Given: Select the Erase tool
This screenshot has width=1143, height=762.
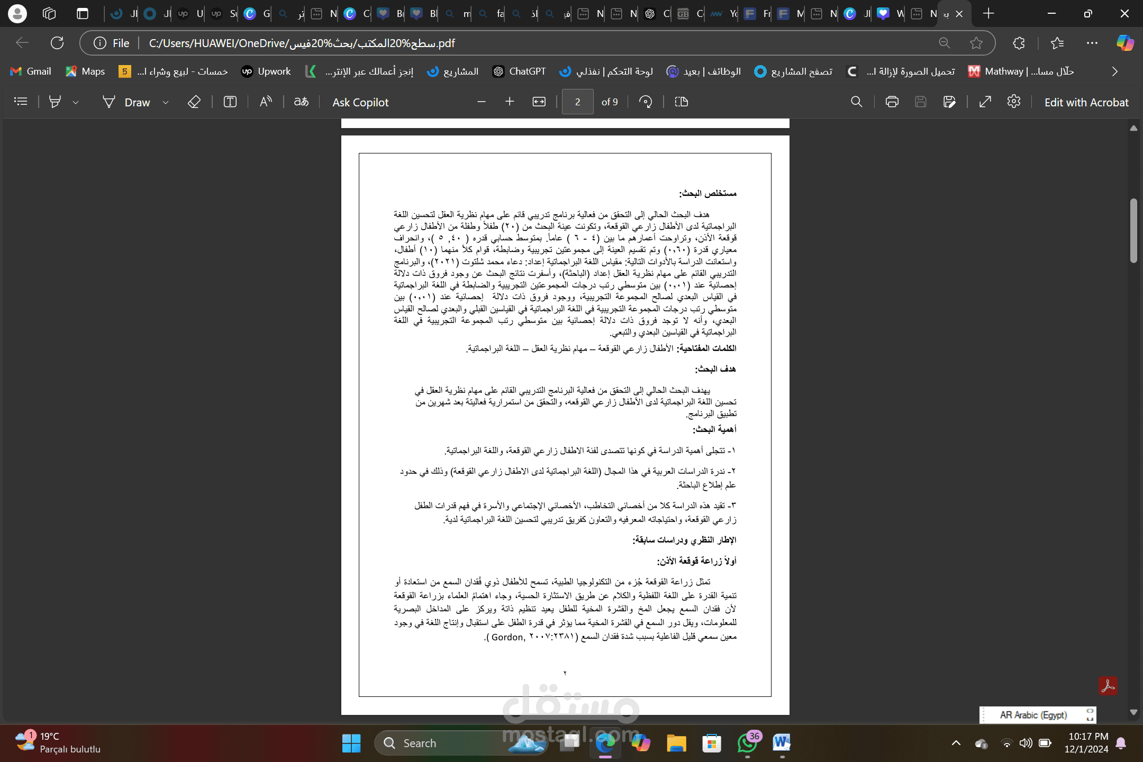Looking at the screenshot, I should (x=194, y=102).
